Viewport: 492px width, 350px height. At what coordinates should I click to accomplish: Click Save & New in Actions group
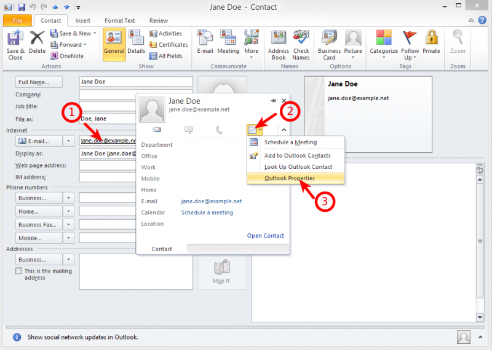[x=73, y=33]
